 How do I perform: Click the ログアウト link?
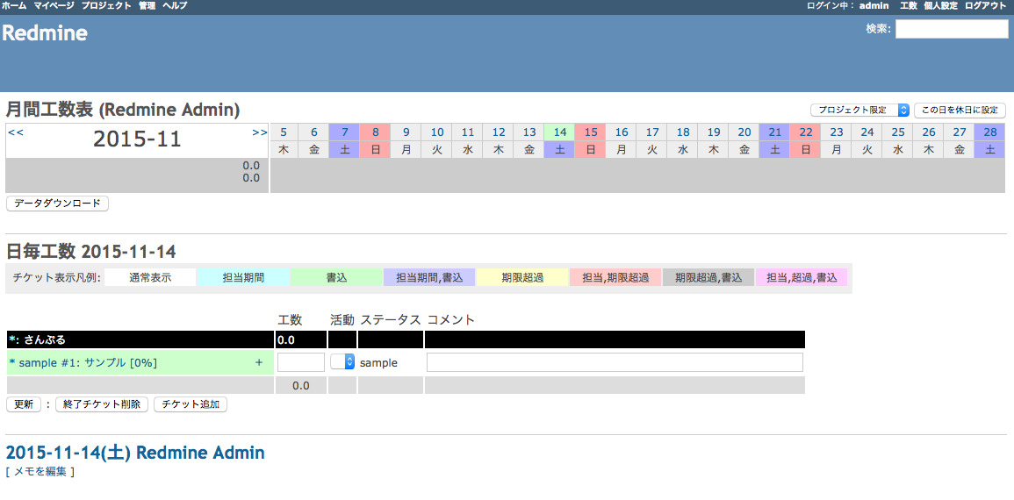point(986,5)
